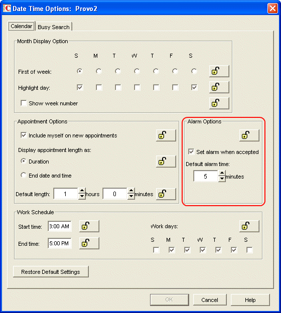The width and height of the screenshot is (281, 313).
Task: Enable Show week number checkbox
Action: click(24, 103)
